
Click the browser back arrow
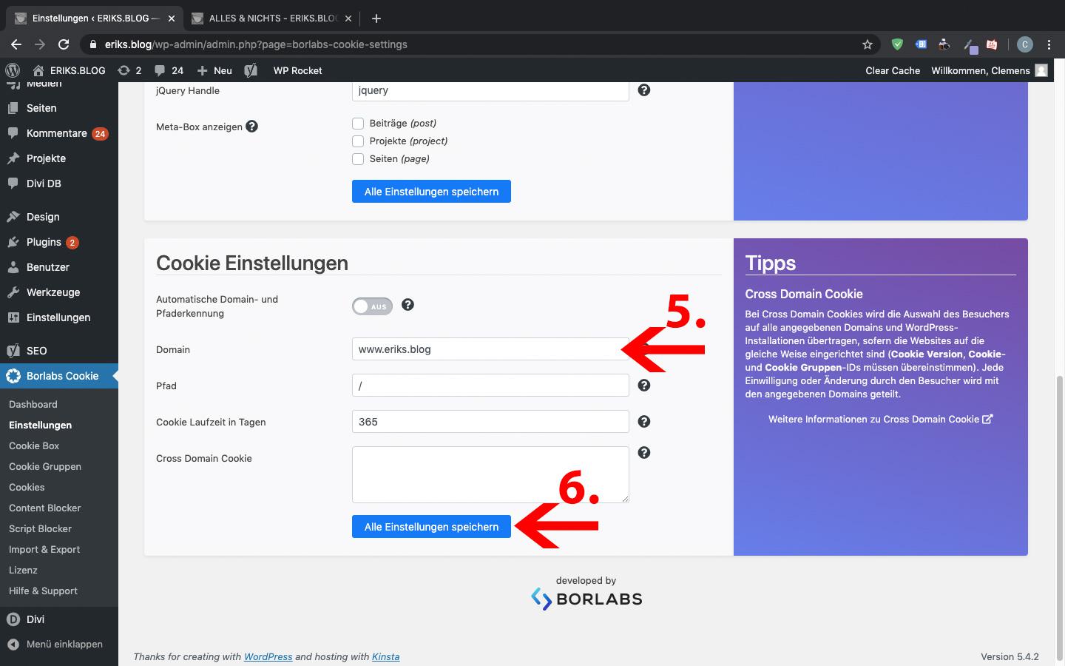16,44
